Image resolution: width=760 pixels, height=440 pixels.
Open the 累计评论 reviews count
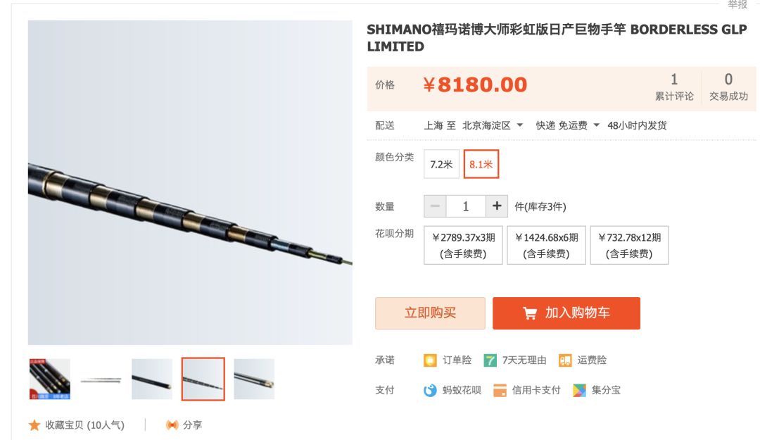(674, 87)
